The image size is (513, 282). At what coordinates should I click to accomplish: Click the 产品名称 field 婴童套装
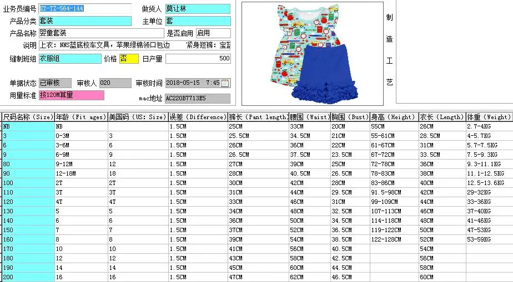tap(102, 33)
